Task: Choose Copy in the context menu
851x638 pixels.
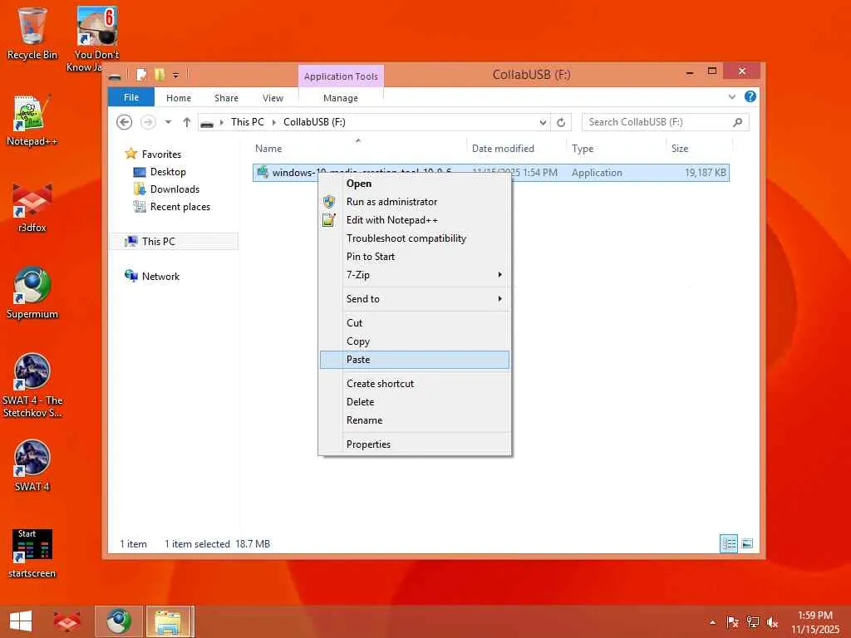Action: tap(415, 341)
